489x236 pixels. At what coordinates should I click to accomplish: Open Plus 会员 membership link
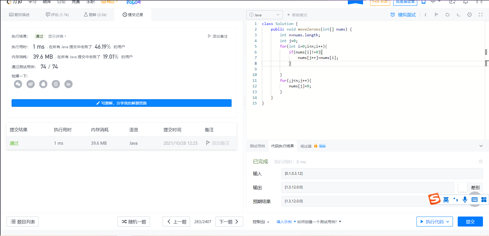pos(380,2)
